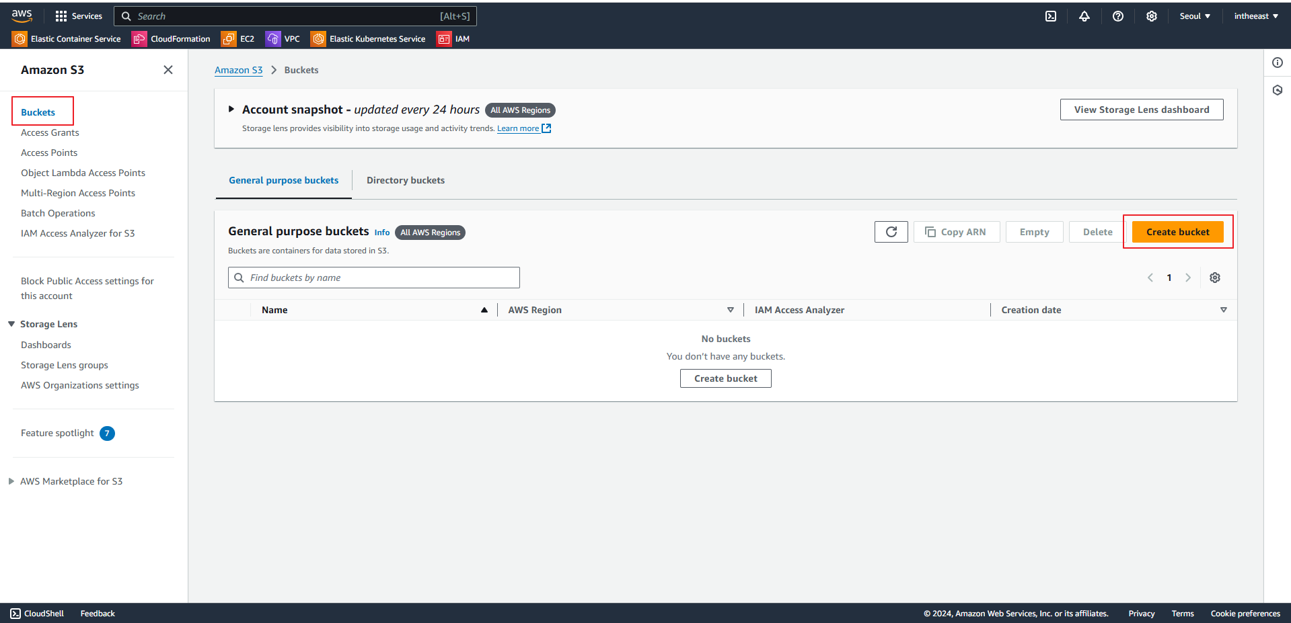Open the notifications bell
This screenshot has height=623, width=1291.
[x=1084, y=16]
